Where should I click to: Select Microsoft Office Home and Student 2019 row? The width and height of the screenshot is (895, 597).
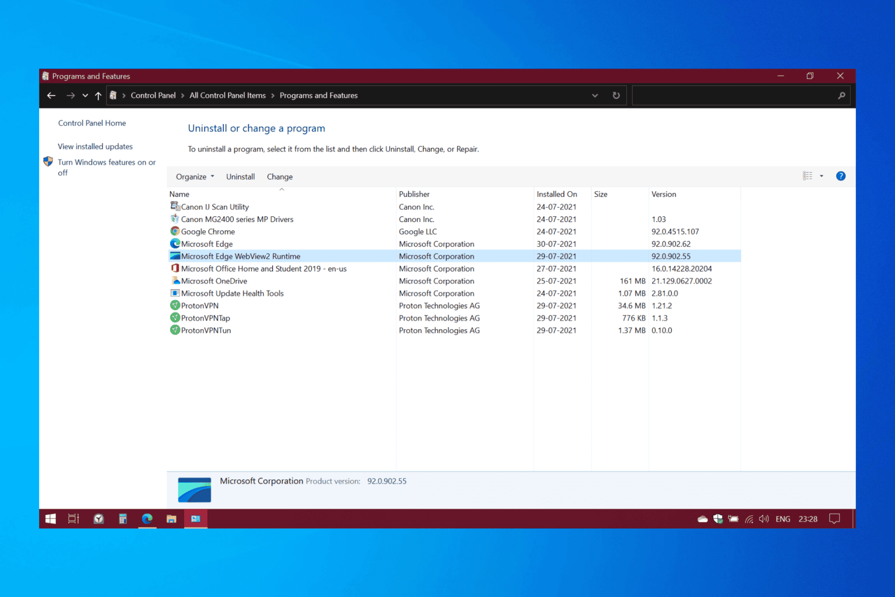[x=454, y=269]
